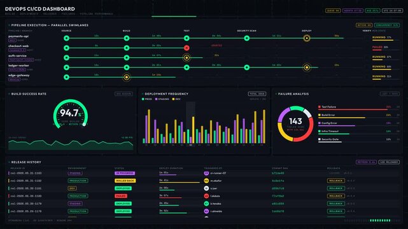Screen dimensions: 408x229
Task: Click the ledger-worker Security Scan node
Action: coord(247,67)
